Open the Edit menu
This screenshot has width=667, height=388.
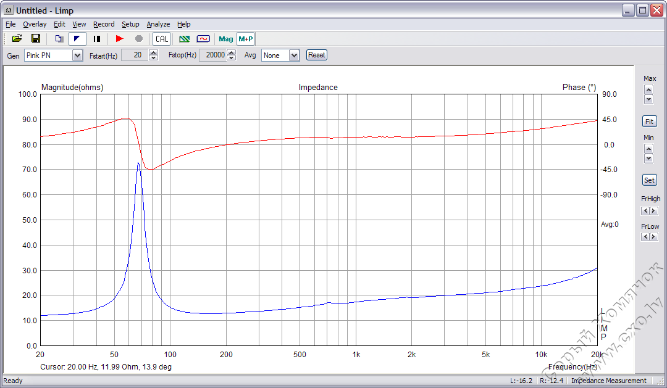pyautogui.click(x=59, y=24)
